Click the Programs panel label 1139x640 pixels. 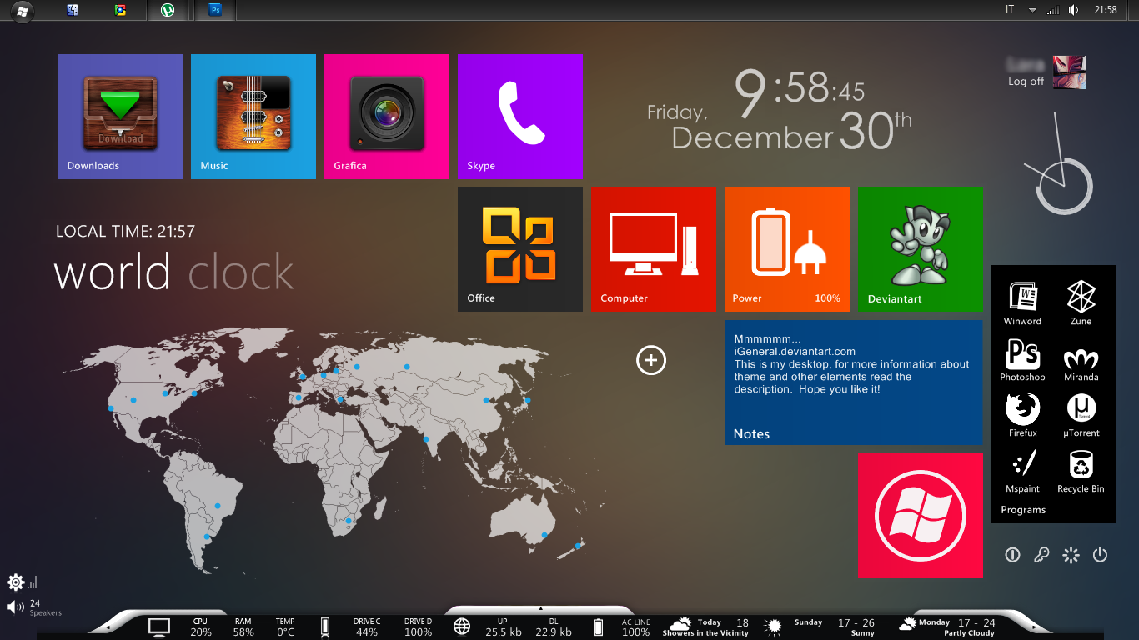(x=1023, y=510)
